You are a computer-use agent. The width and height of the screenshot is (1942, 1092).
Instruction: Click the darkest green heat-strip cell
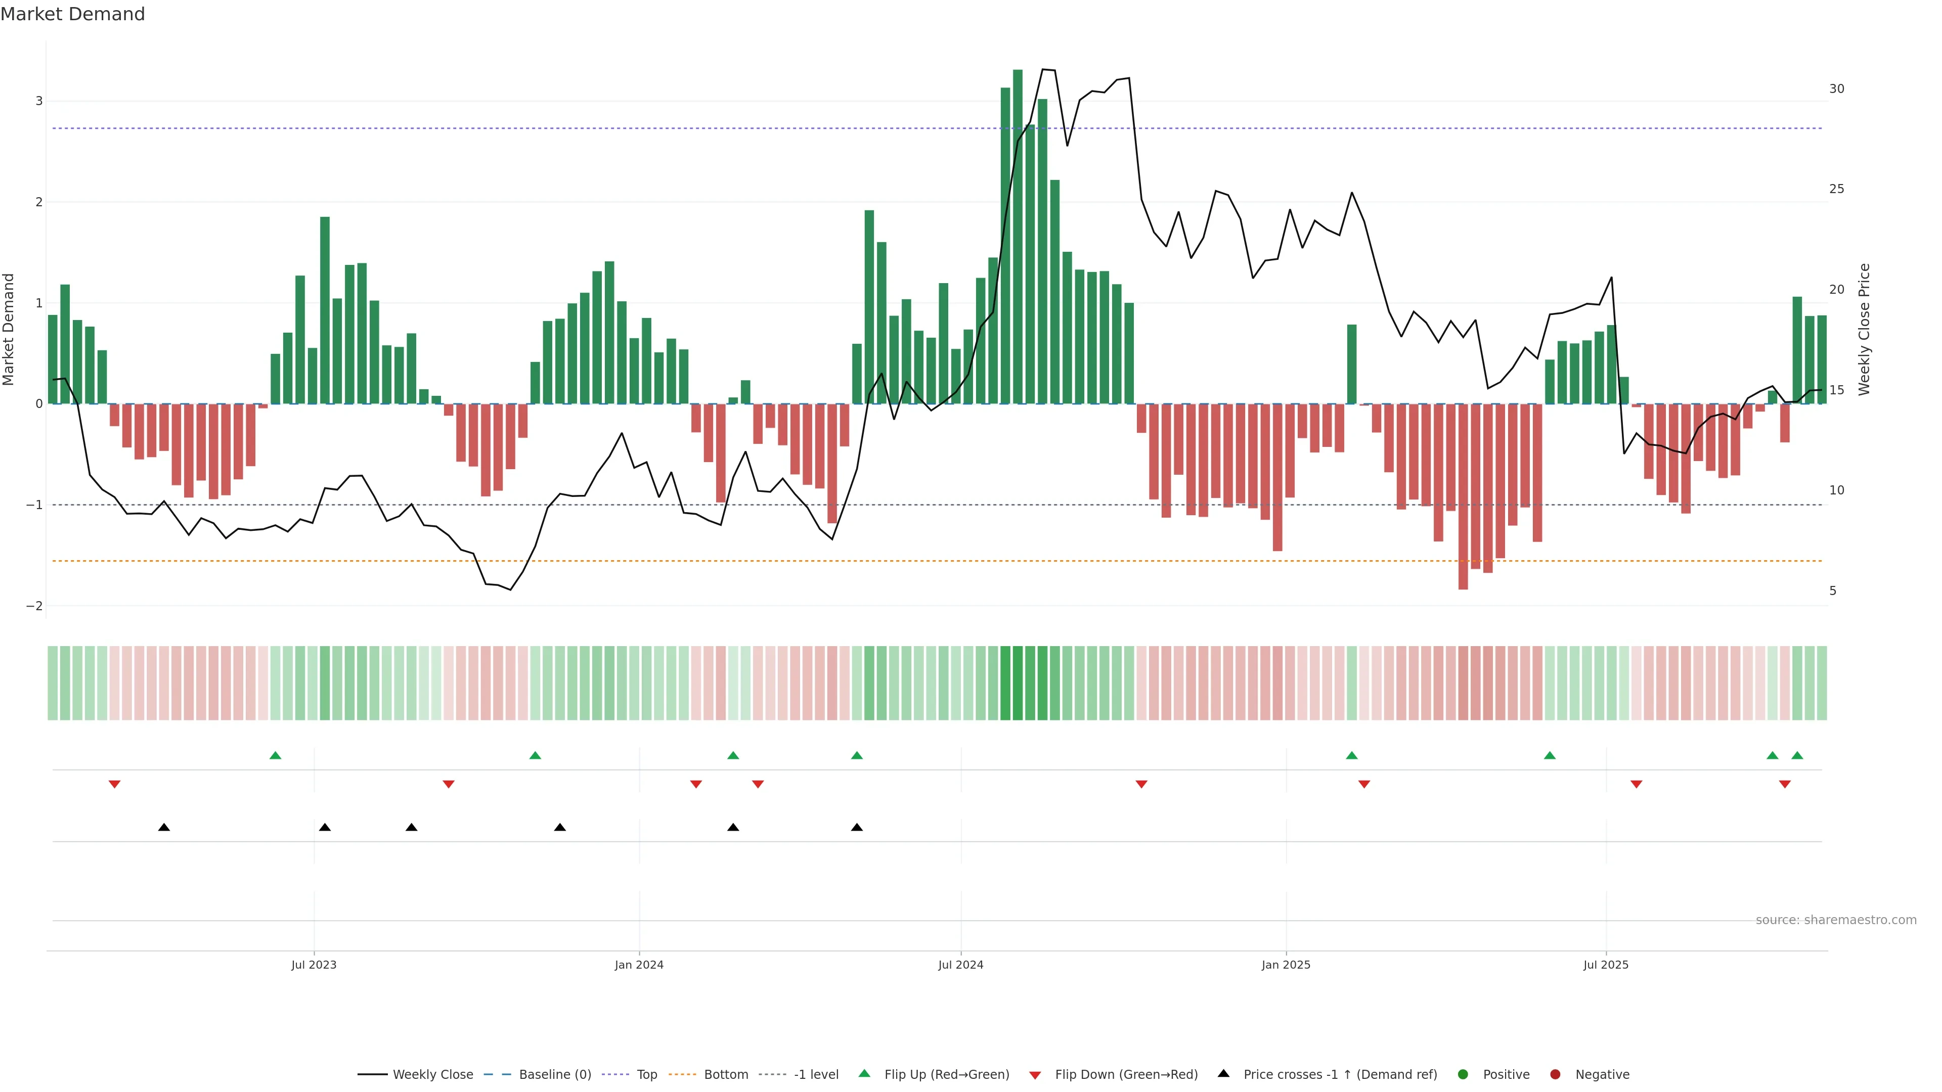pos(1017,683)
